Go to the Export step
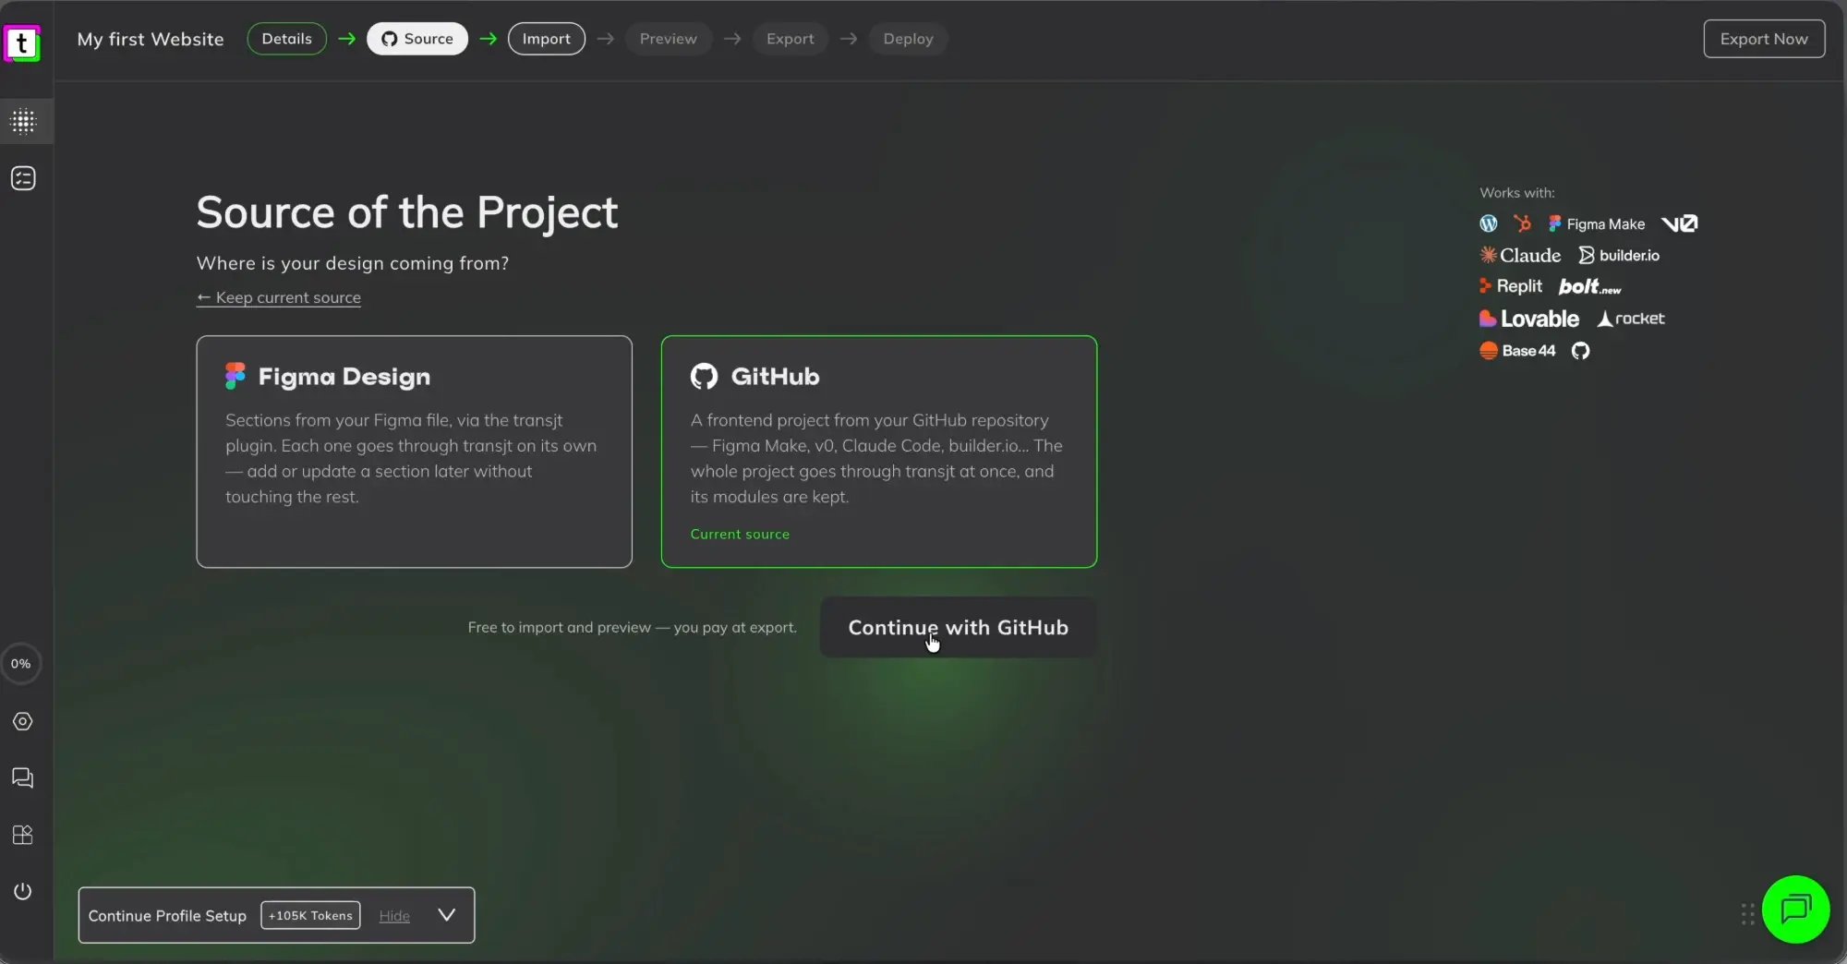Viewport: 1847px width, 964px height. click(791, 39)
